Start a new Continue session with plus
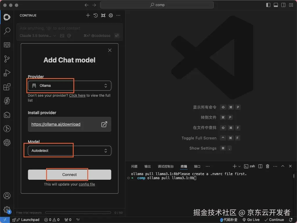Image resolution: width=297 pixels, height=223 pixels. 88,15
